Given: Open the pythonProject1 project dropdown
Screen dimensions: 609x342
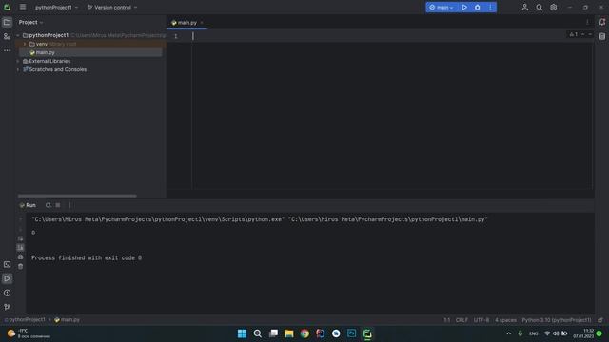Looking at the screenshot, I should tap(56, 7).
